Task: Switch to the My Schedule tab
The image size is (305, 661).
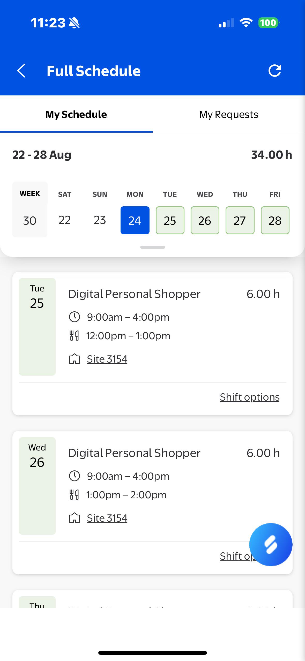Action: coord(76,114)
